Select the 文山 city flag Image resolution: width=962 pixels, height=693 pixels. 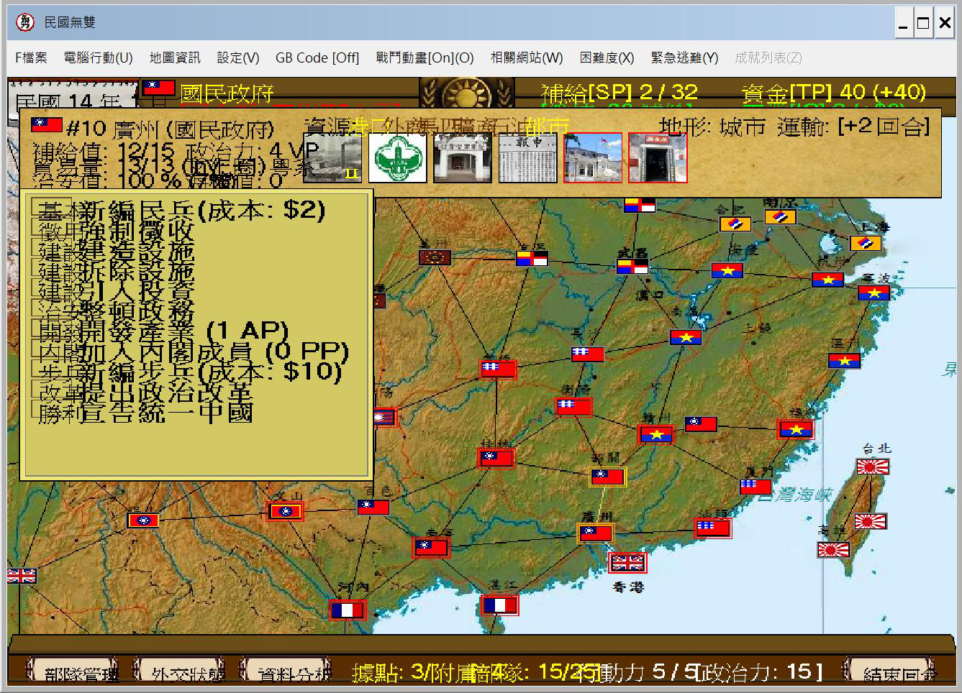point(286,512)
